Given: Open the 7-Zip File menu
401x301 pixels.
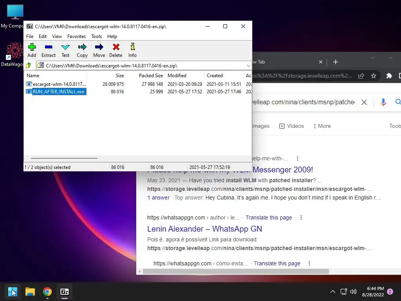Looking at the screenshot, I should tap(30, 36).
